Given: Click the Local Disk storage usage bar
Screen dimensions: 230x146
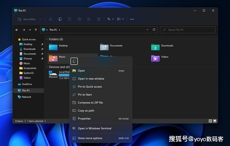Looking at the screenshot, I should pos(64,75).
